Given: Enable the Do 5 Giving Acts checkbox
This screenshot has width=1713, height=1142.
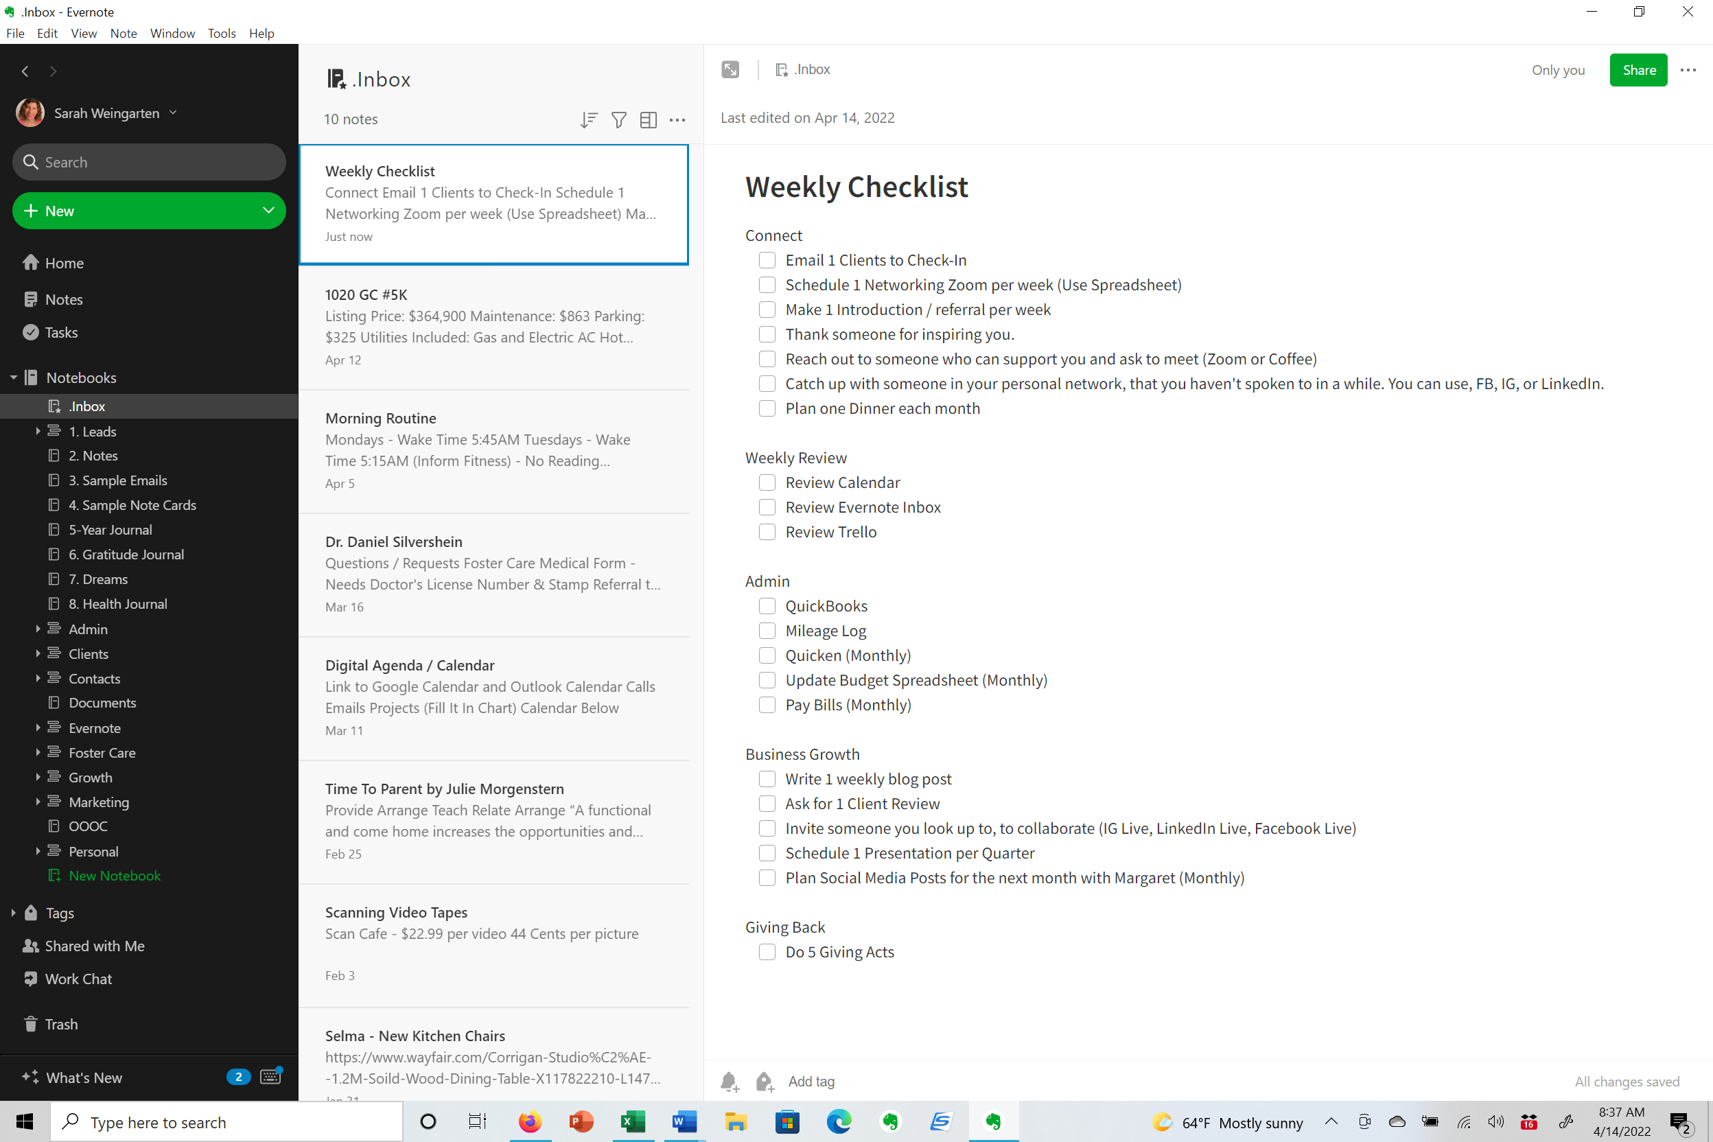Looking at the screenshot, I should [x=767, y=952].
